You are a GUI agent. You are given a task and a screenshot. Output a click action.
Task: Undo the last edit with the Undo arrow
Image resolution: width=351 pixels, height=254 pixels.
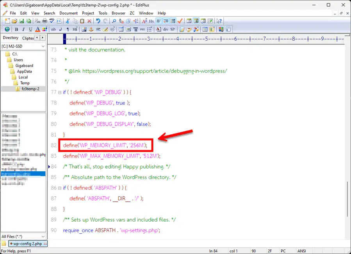coord(98,21)
